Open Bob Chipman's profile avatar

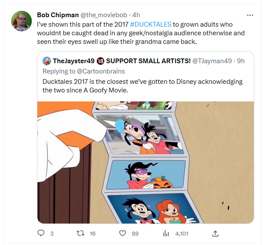(21, 21)
